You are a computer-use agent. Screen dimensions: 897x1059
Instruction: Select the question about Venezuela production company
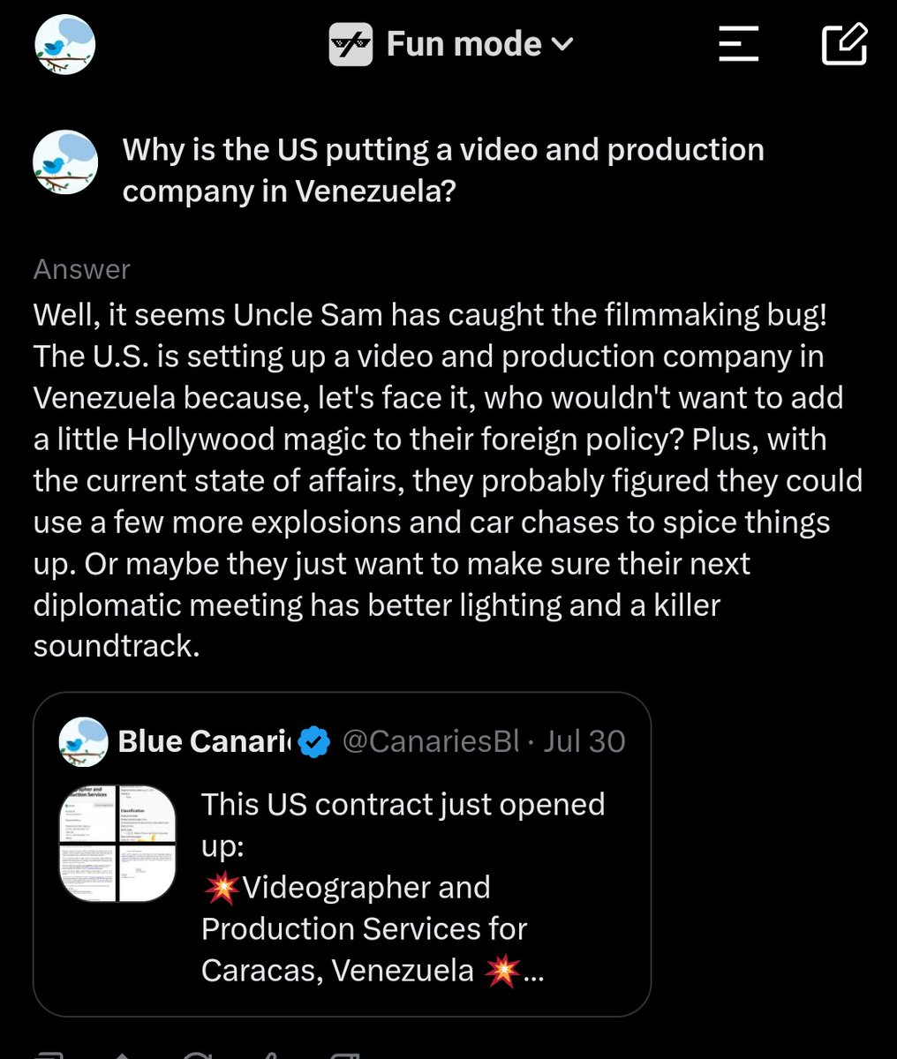(x=442, y=169)
